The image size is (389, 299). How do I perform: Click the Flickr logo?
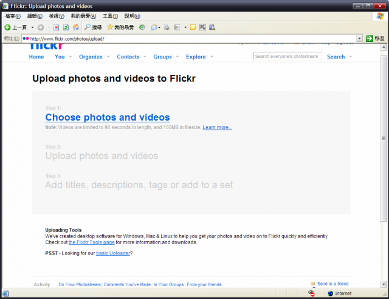coord(47,46)
